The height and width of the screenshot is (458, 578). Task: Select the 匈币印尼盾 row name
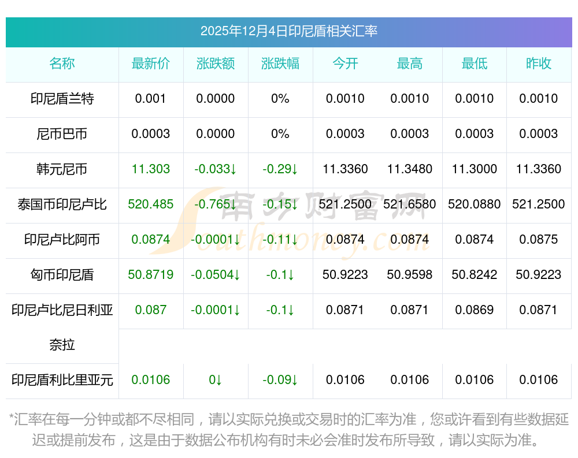coord(62,274)
